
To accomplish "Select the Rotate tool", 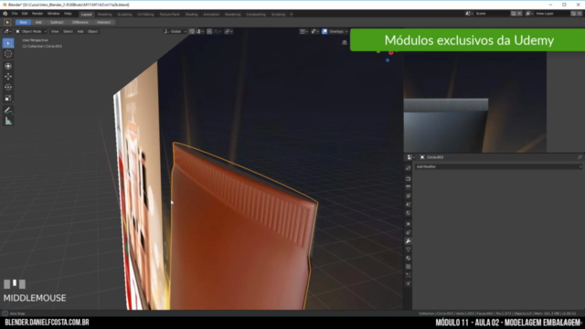I will [8, 88].
